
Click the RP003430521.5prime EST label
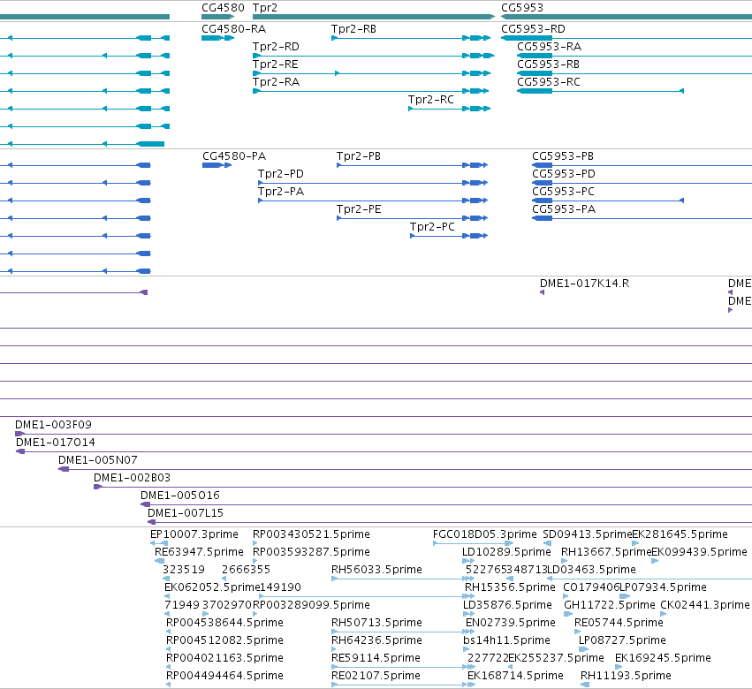[x=311, y=534]
